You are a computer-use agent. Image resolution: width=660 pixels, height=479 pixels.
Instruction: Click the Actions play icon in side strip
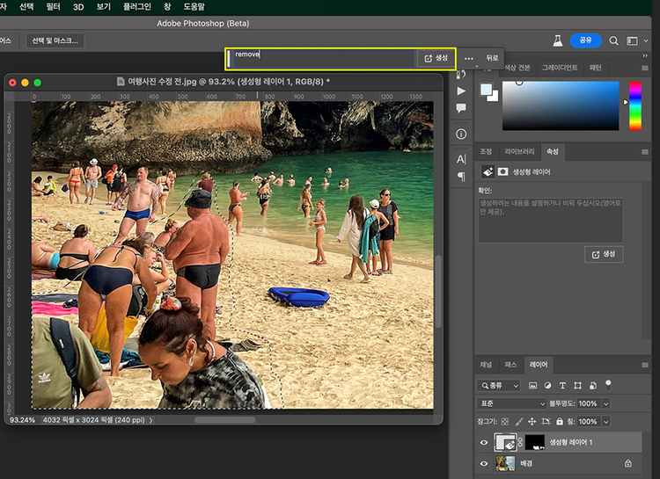[x=461, y=91]
